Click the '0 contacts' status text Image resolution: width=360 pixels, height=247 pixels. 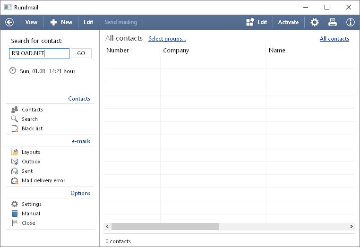(x=118, y=241)
